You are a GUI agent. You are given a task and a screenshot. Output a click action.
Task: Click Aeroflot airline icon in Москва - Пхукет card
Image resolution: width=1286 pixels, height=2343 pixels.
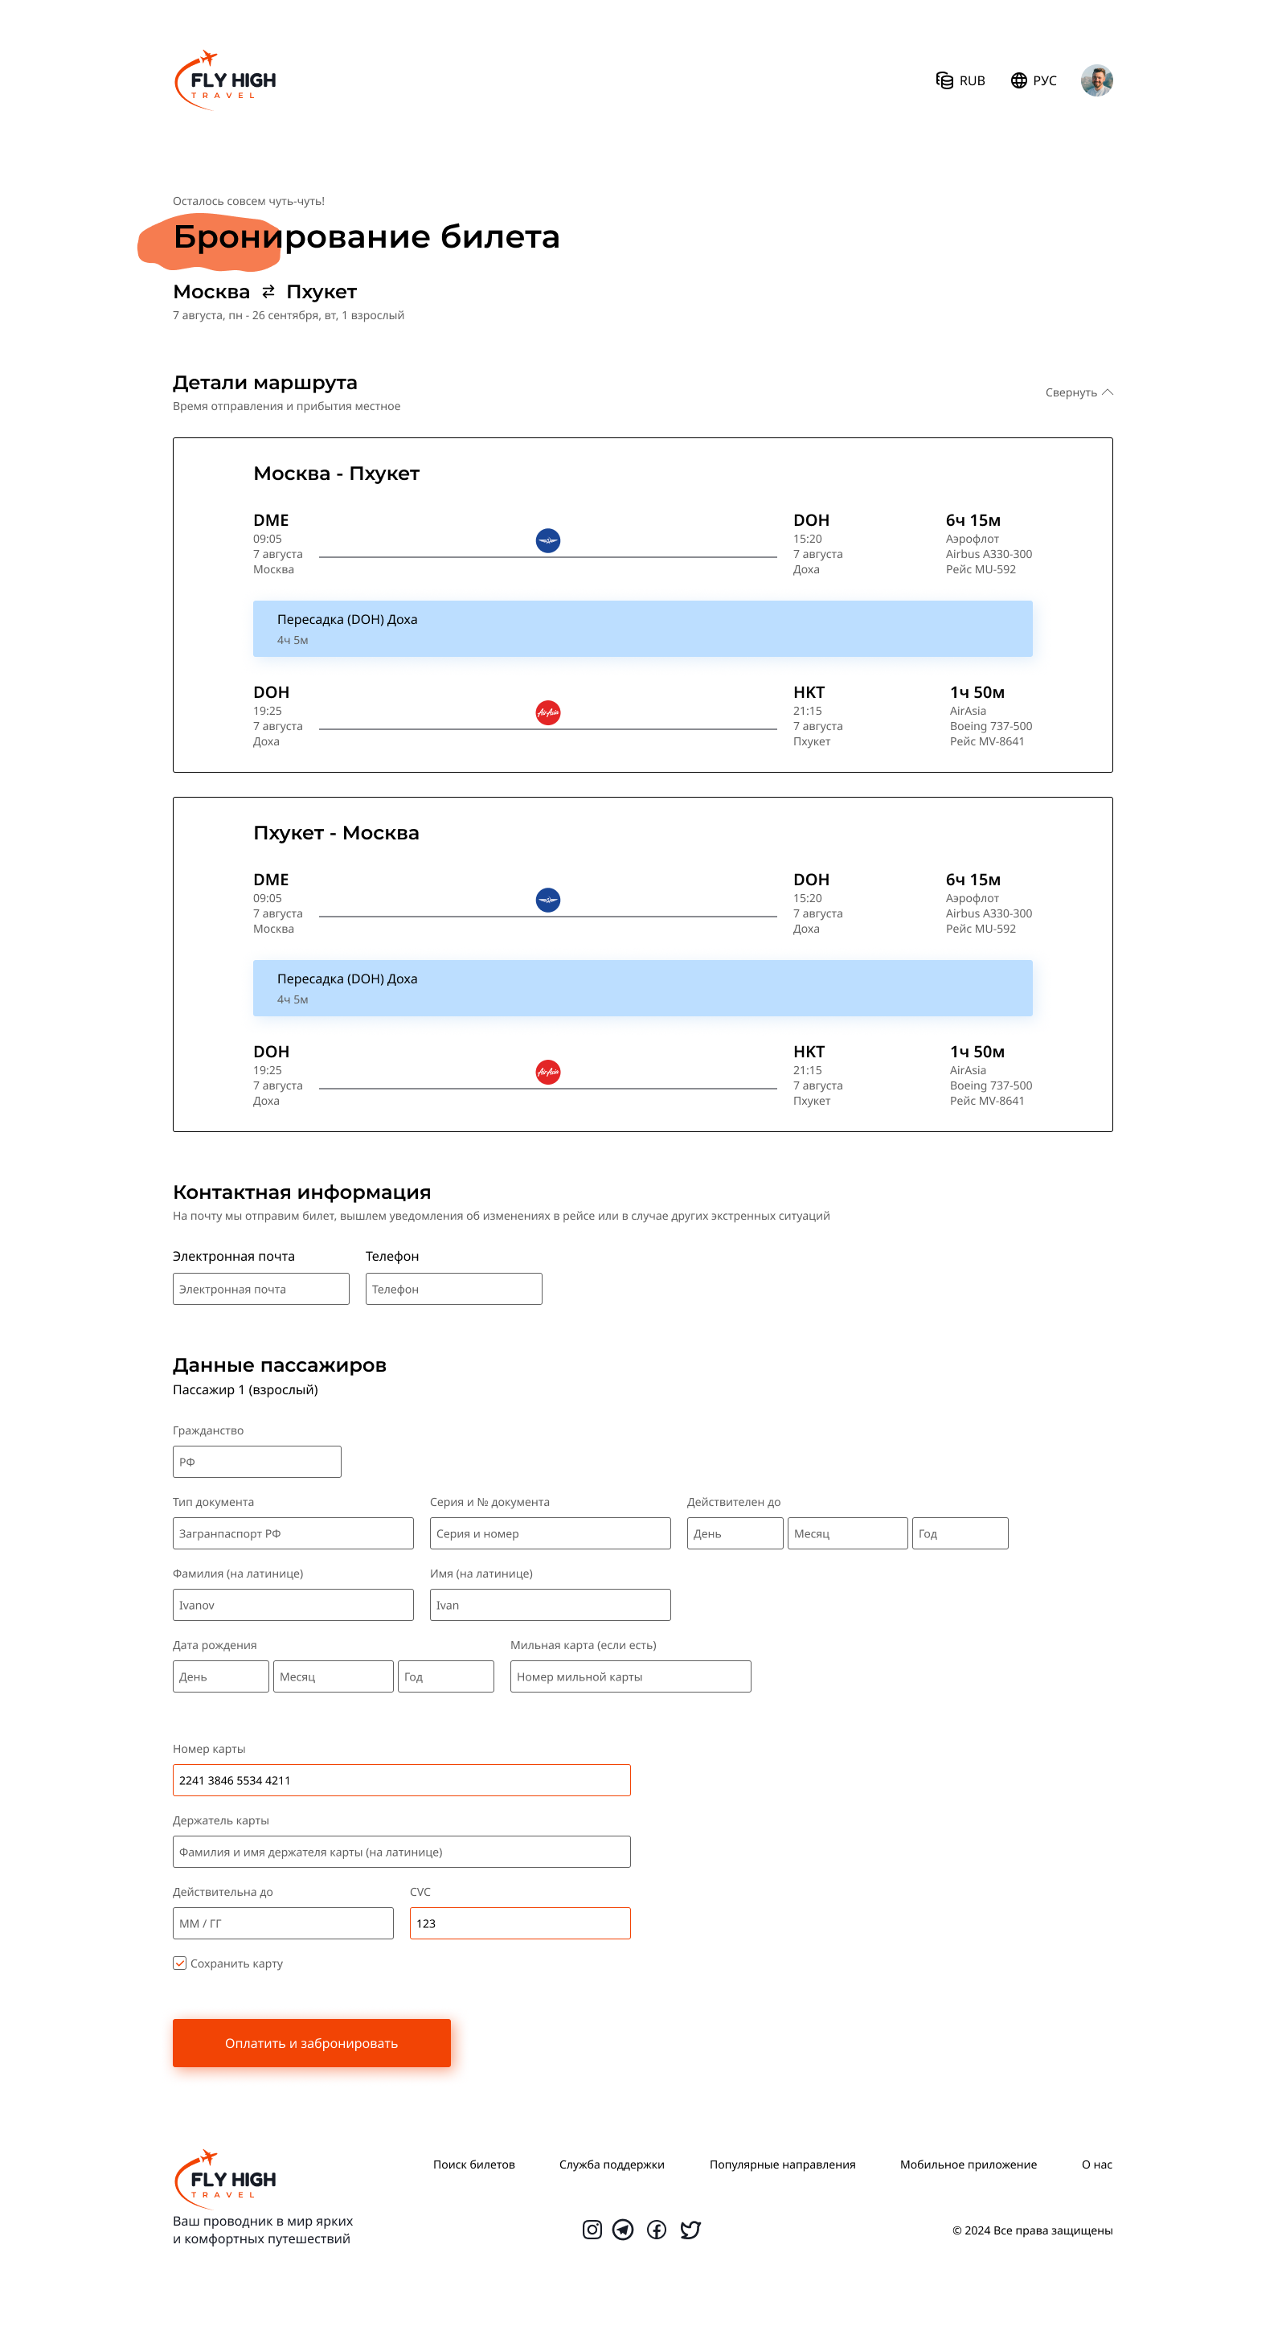tap(547, 540)
